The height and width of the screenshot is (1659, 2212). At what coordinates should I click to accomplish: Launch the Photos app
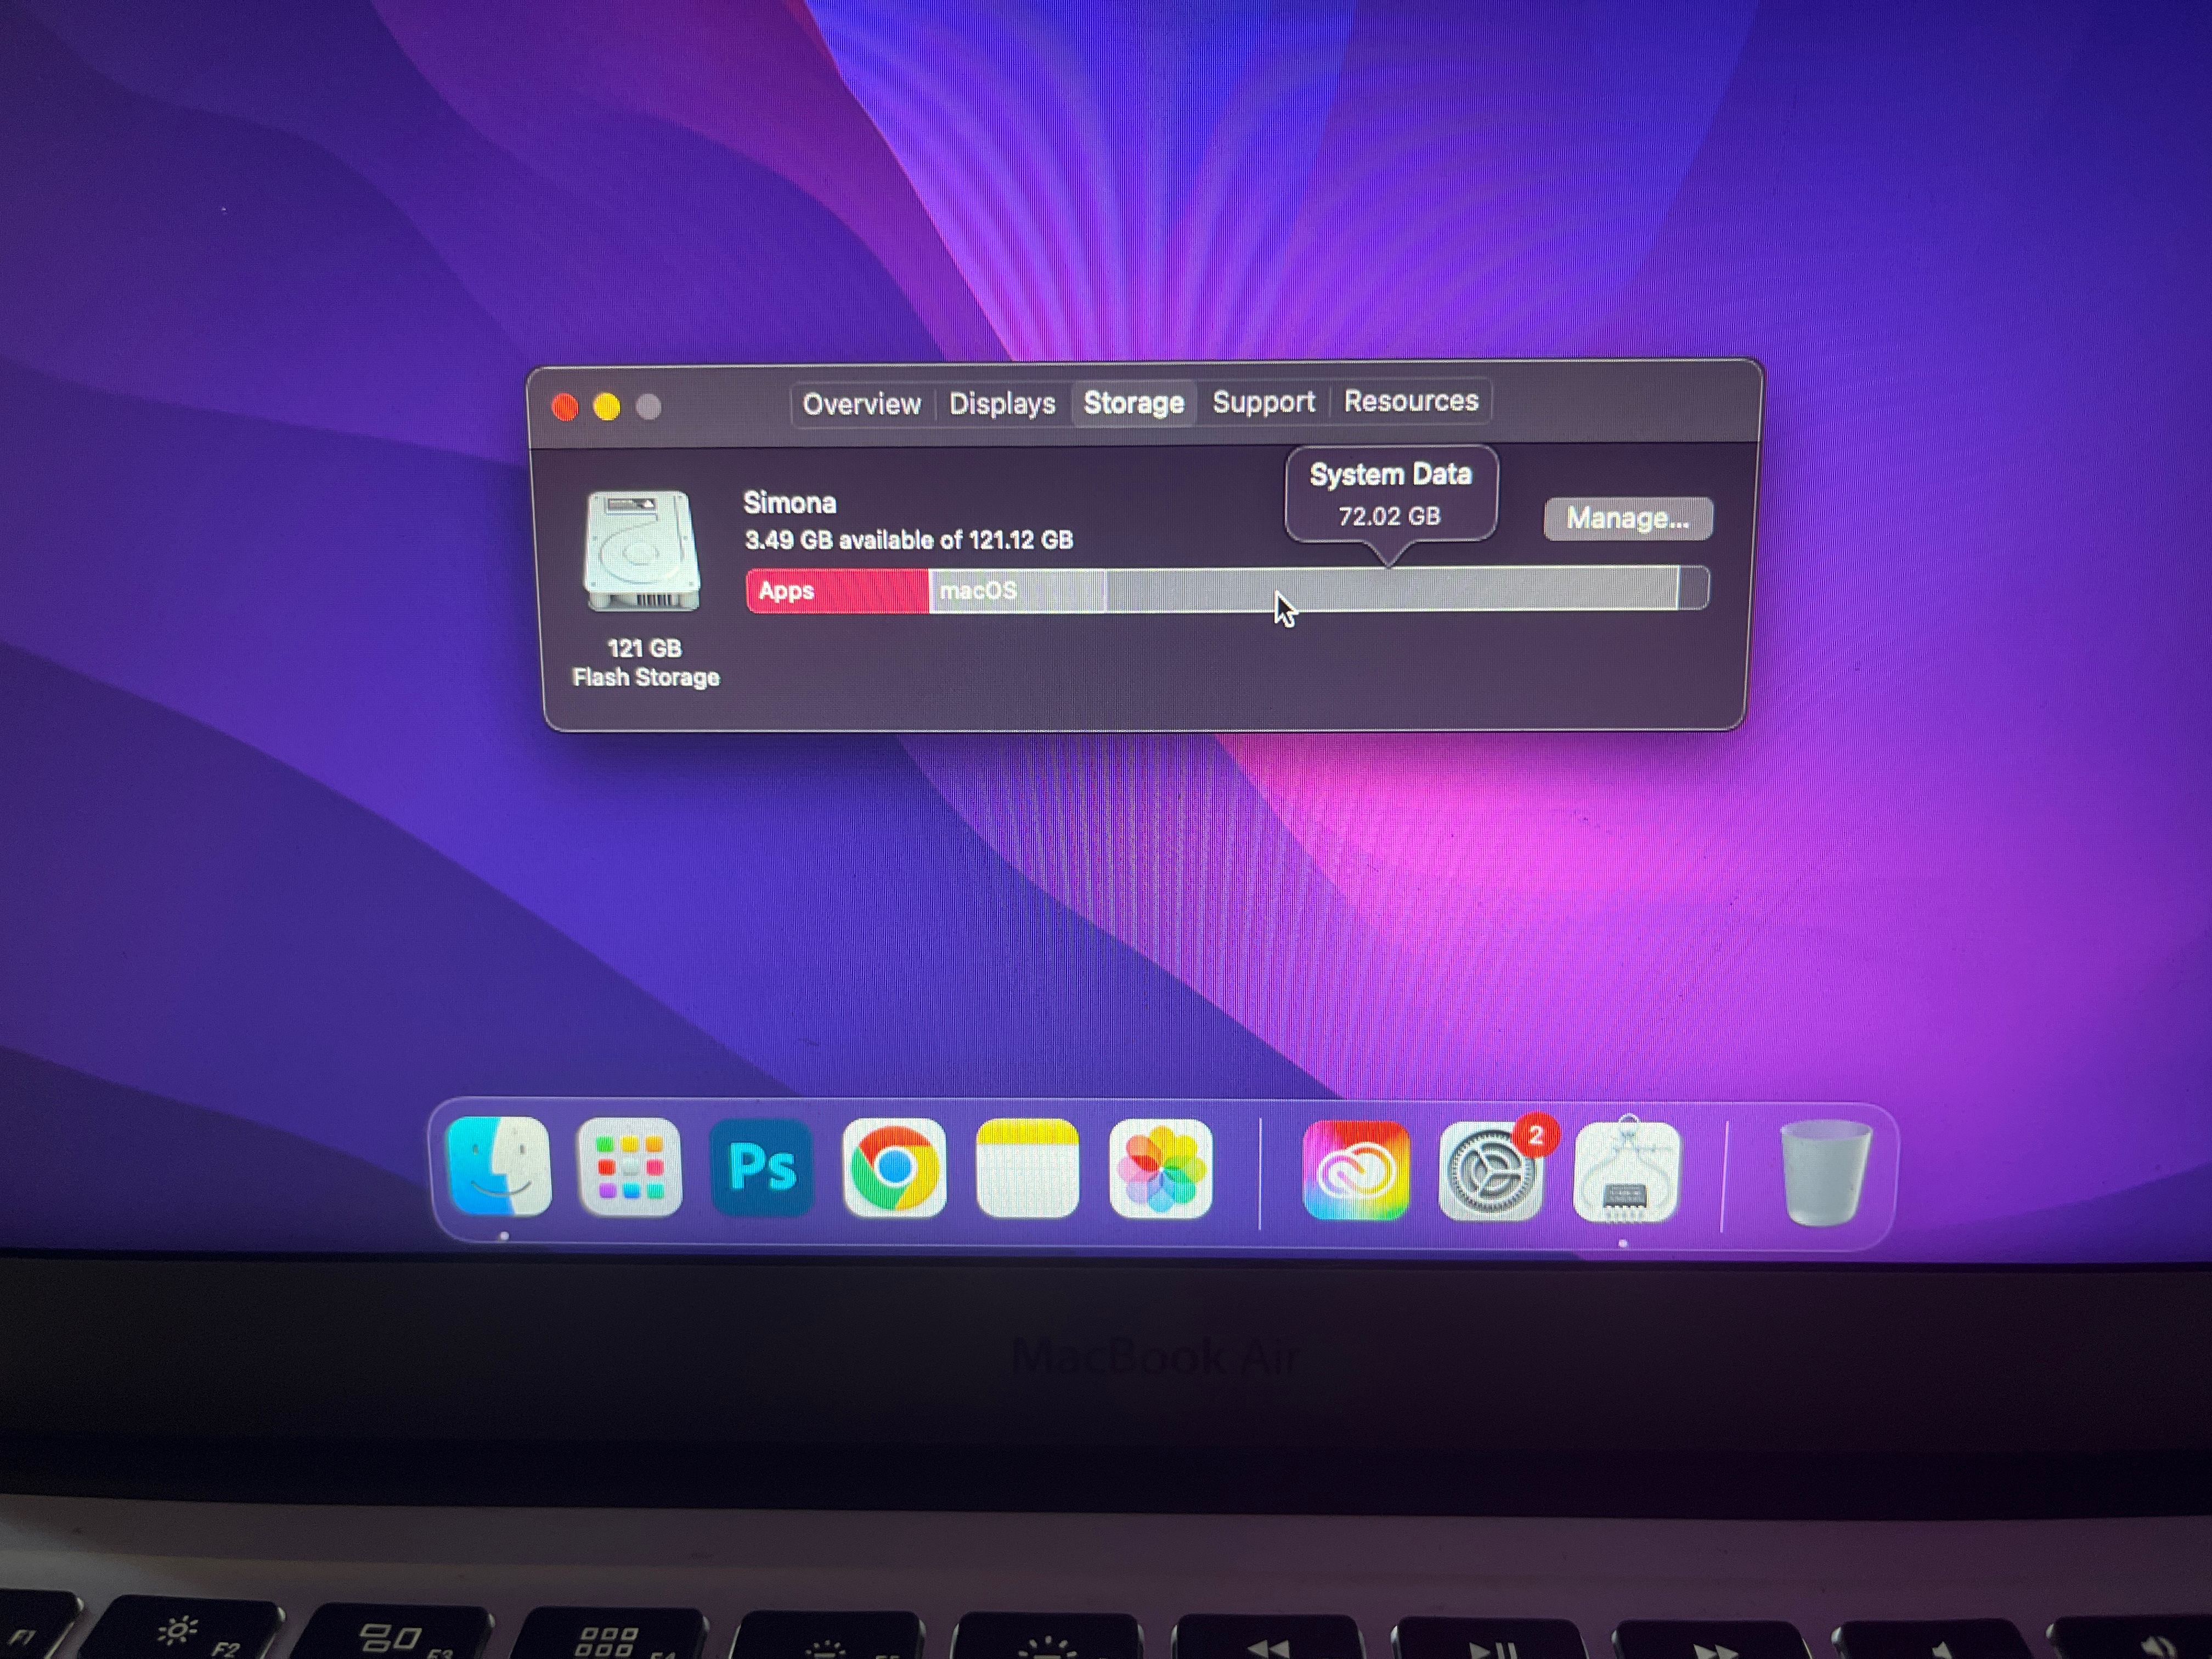point(1160,1167)
